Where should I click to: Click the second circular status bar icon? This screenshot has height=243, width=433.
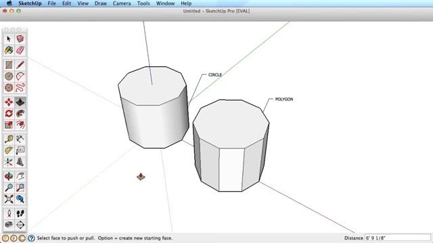pyautogui.click(x=14, y=238)
